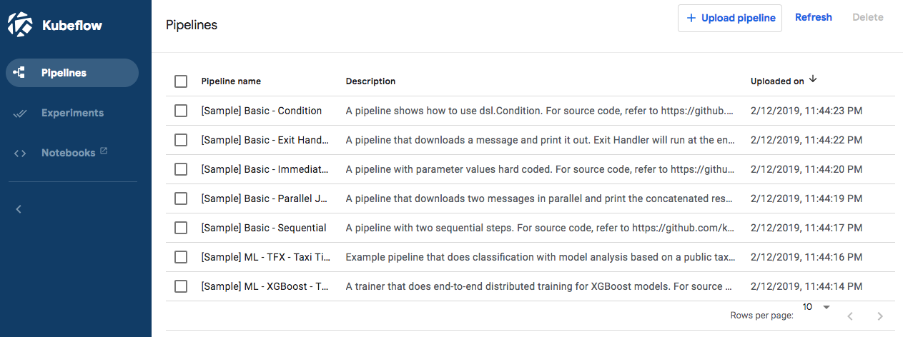This screenshot has width=903, height=337.
Task: Go to next page of pipelines
Action: click(880, 316)
